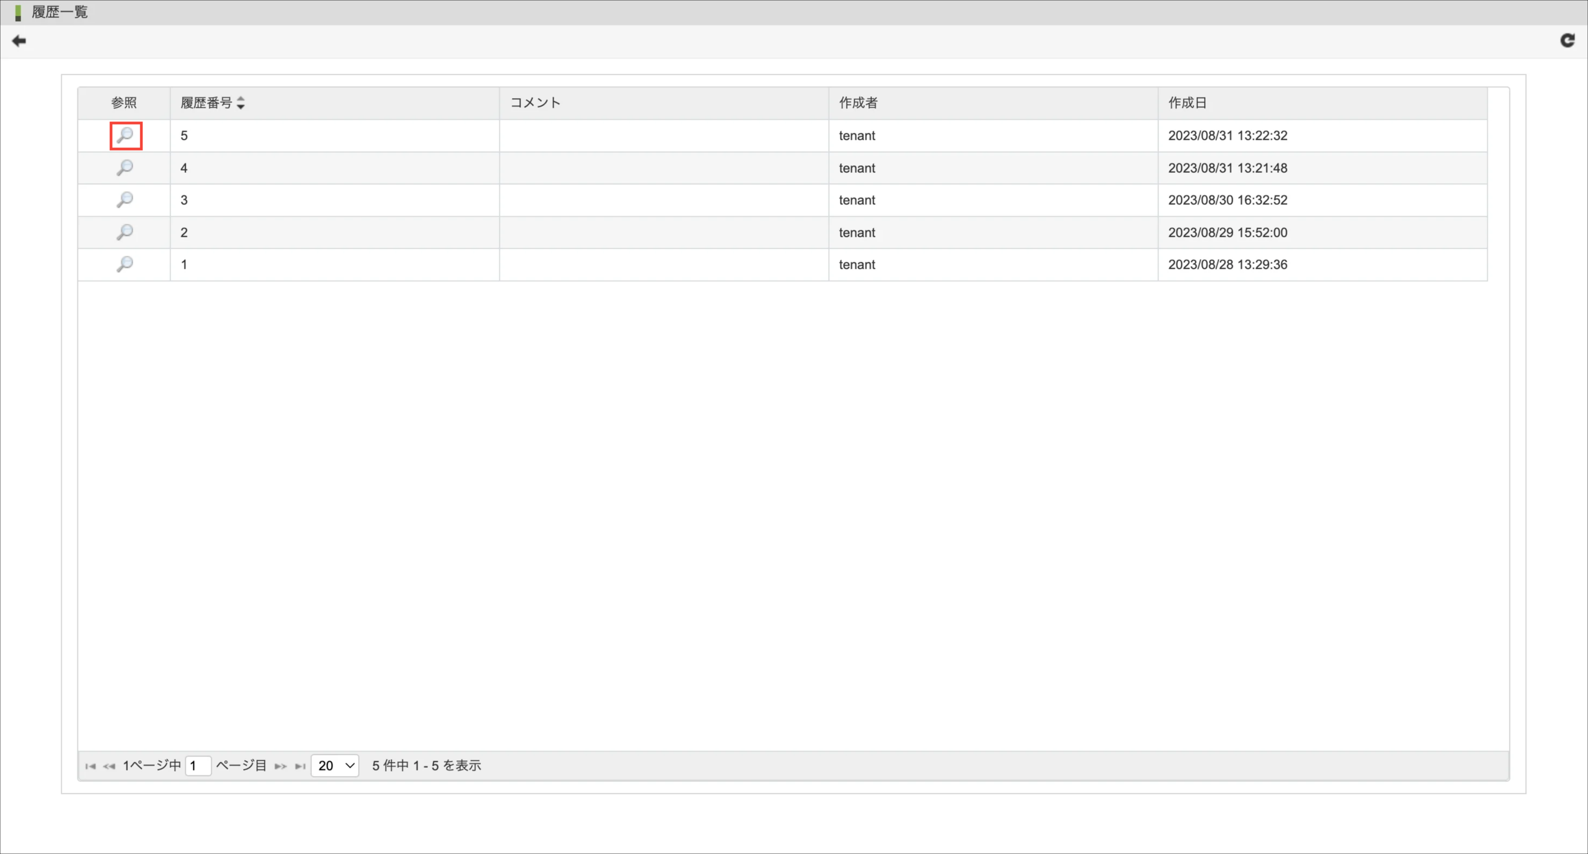
Task: Click the 作成日 column header
Action: click(1187, 103)
